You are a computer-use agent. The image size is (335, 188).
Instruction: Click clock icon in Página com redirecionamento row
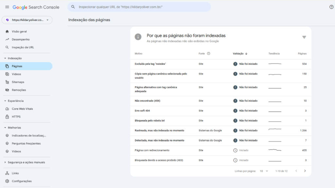click(x=235, y=150)
